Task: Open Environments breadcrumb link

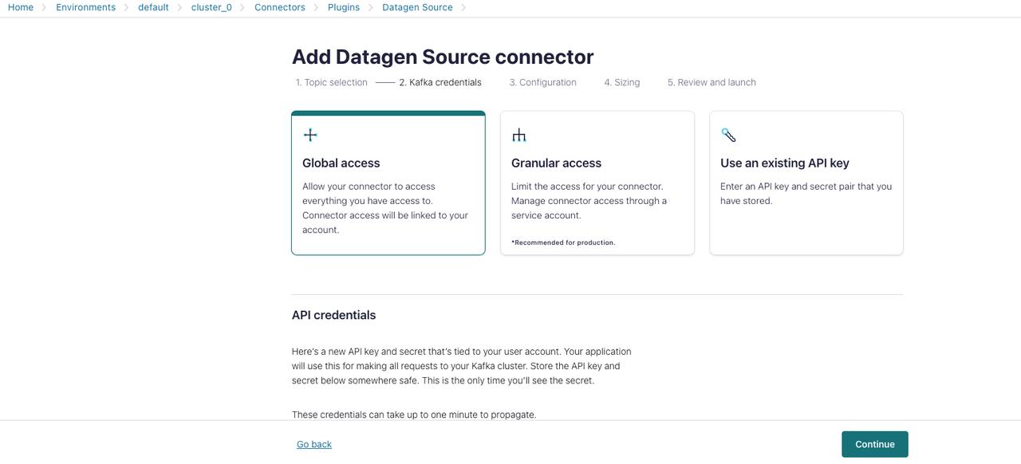Action: [85, 7]
